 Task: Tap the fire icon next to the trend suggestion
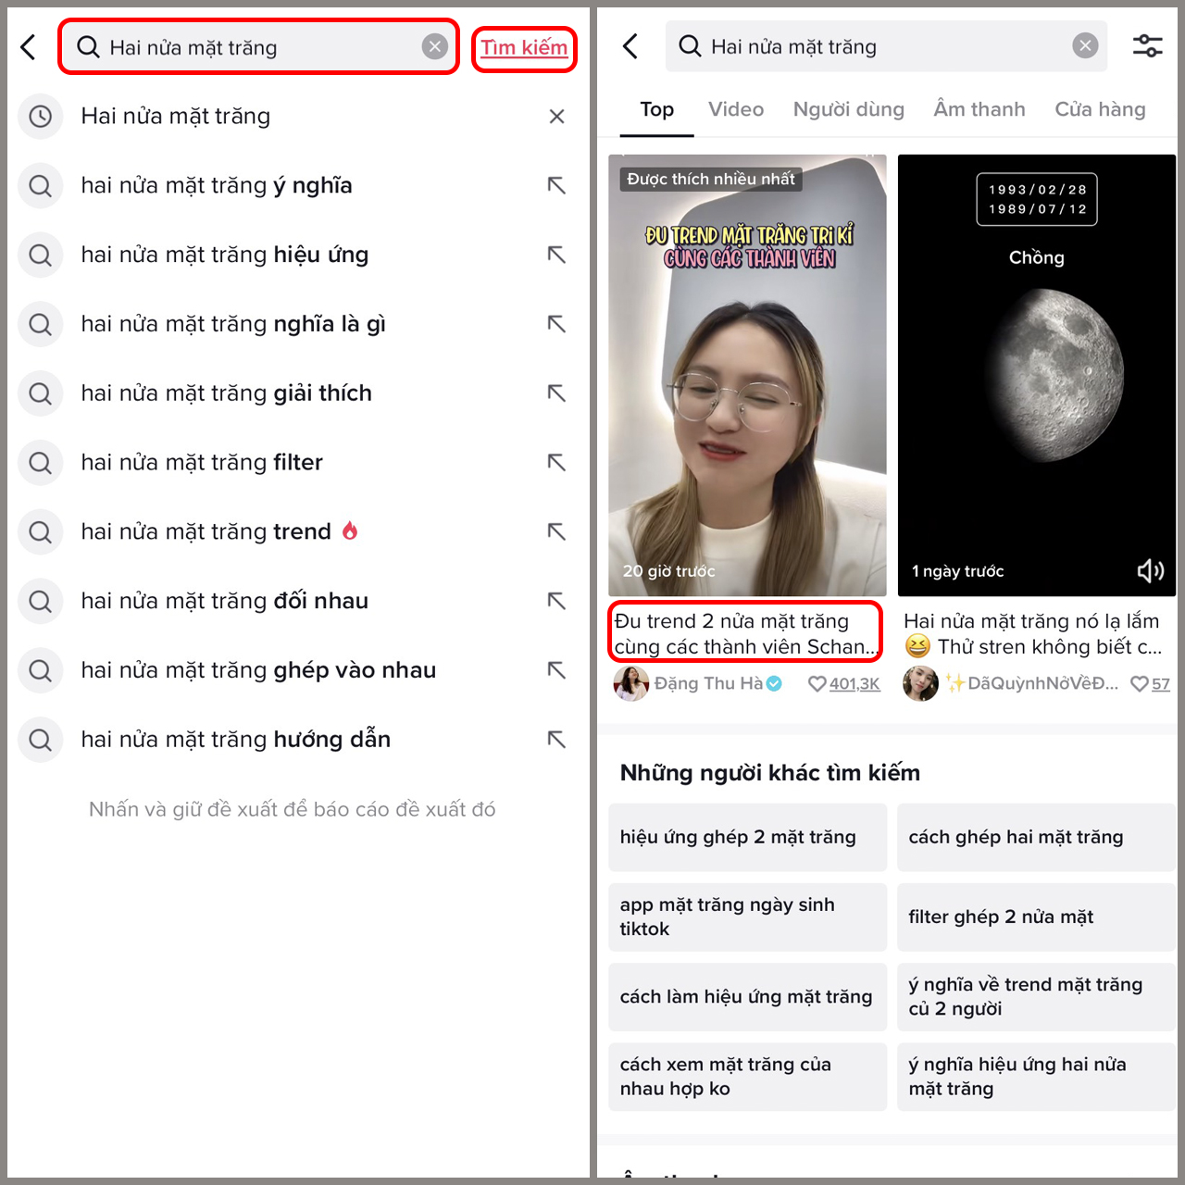pyautogui.click(x=350, y=530)
